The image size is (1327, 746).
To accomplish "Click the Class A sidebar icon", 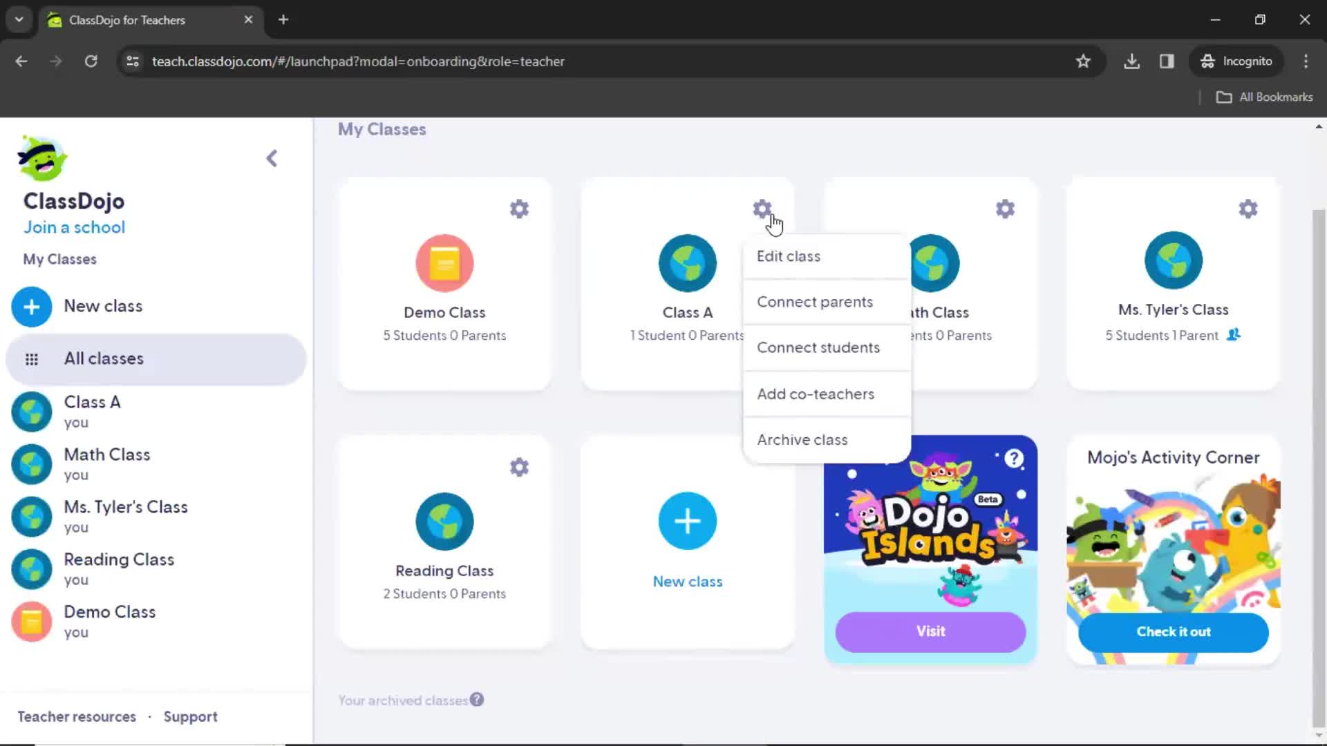I will click(31, 411).
